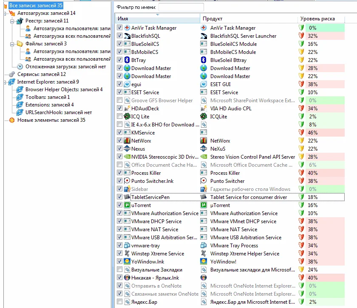Viewport: 357px width, 308px height.
Task: Open Browser Helper Objects: записей 4
Action: (x=64, y=90)
